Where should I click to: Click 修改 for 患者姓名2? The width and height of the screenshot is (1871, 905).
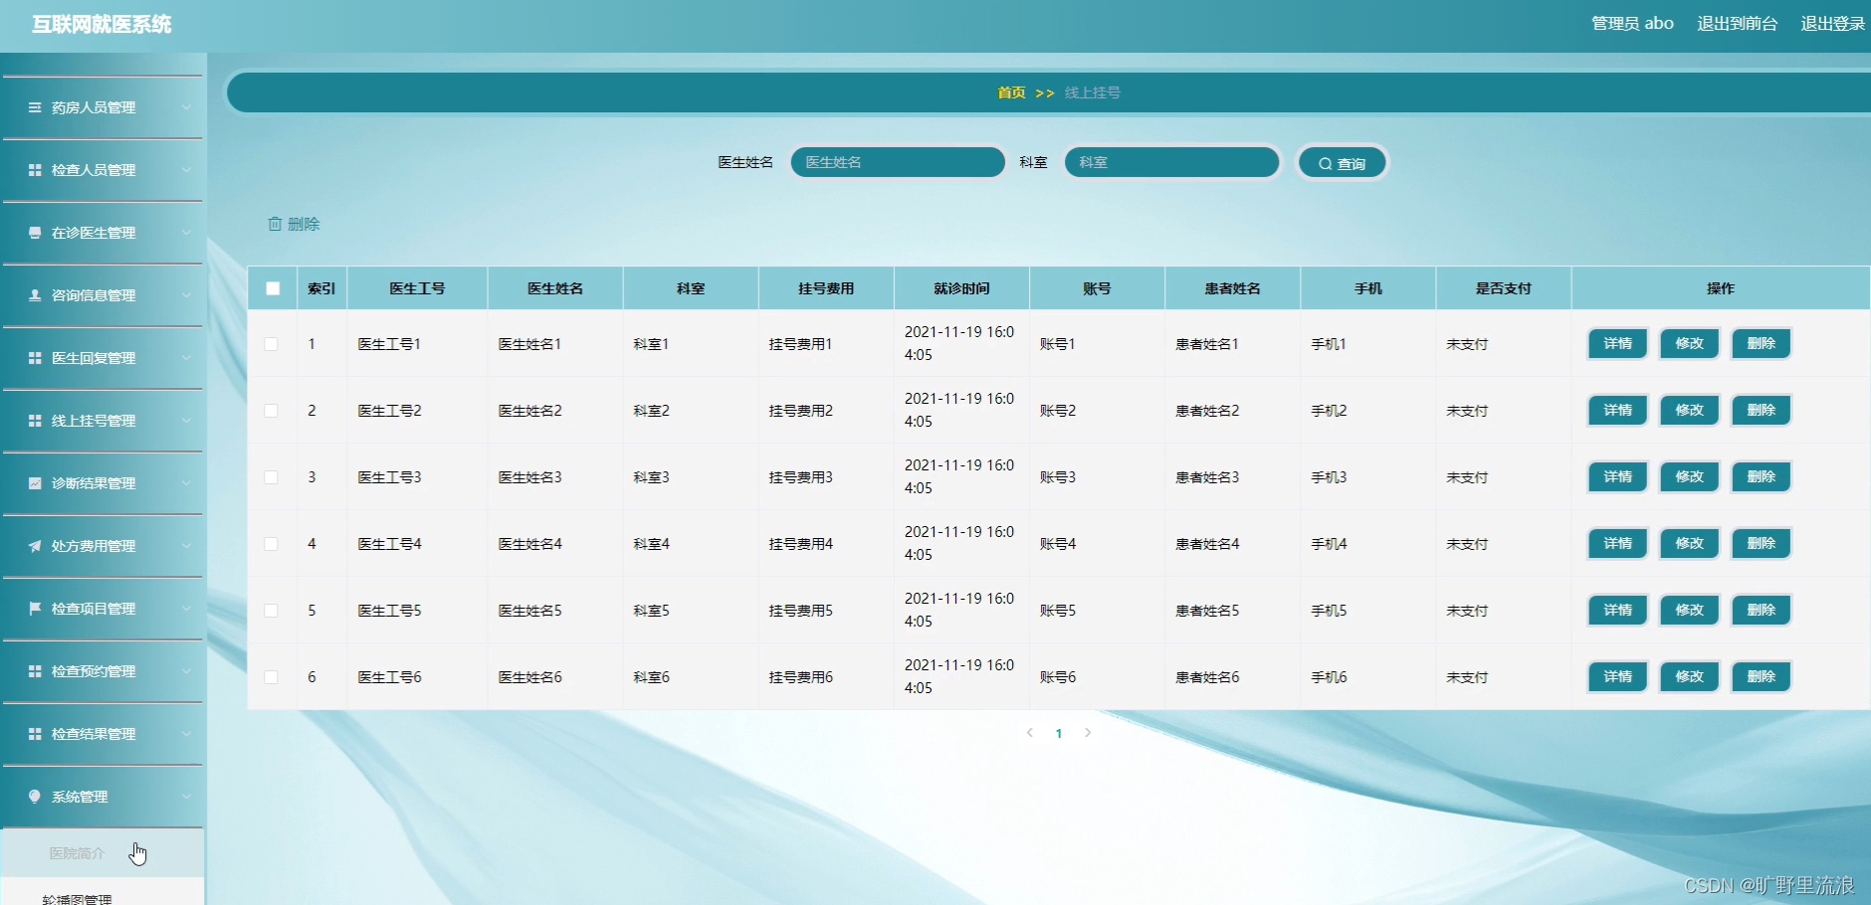(x=1689, y=410)
